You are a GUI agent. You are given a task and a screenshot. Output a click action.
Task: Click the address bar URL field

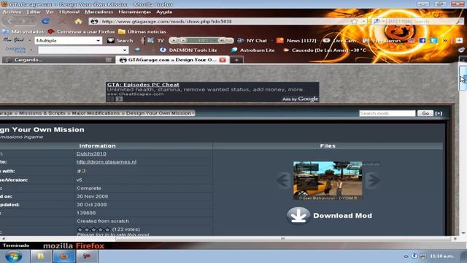220,21
